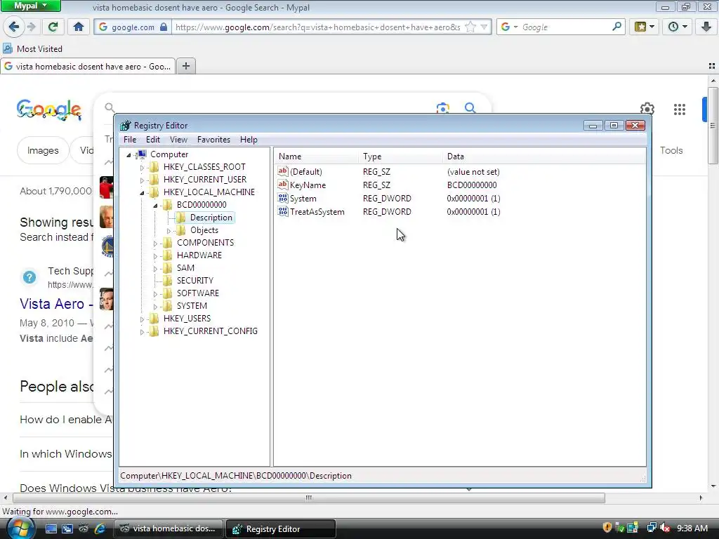Viewport: 719px width, 539px height.
Task: Open Registry Editor Edit menu
Action: click(x=152, y=140)
